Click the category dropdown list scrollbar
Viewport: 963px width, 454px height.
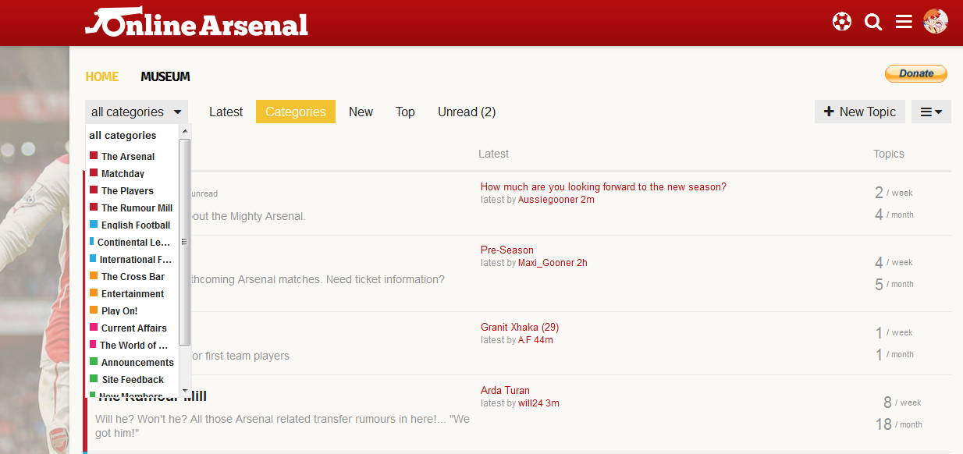tap(185, 242)
